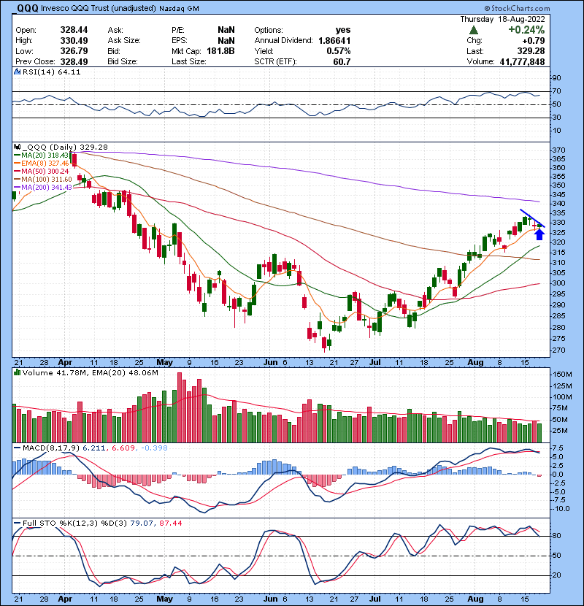Click the Volume 41.78M, EMA(20) 48.06M label
The image size is (584, 606).
point(91,372)
